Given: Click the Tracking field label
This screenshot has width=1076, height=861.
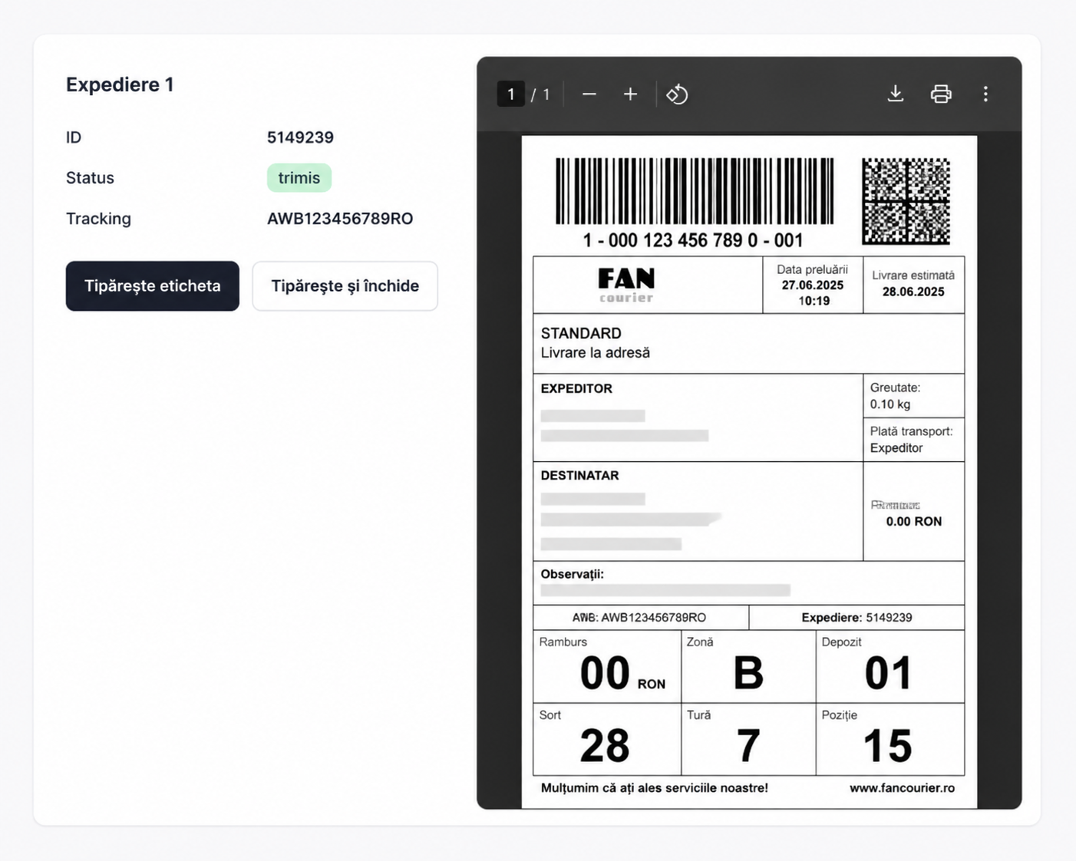Looking at the screenshot, I should [98, 219].
